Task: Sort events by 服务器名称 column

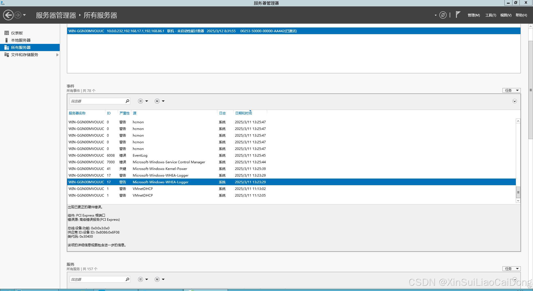Action: tap(77, 113)
